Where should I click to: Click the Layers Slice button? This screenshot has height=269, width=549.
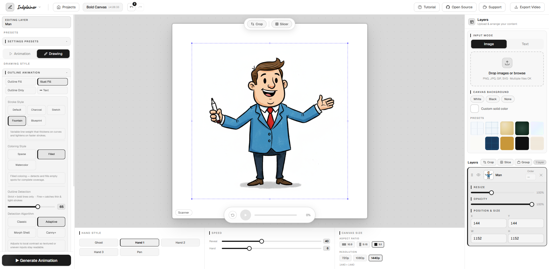click(x=505, y=162)
